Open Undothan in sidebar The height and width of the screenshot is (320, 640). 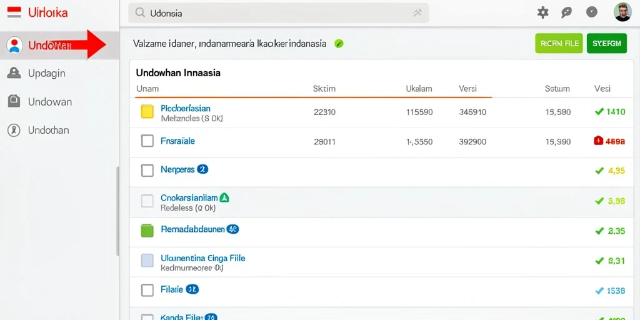point(48,131)
